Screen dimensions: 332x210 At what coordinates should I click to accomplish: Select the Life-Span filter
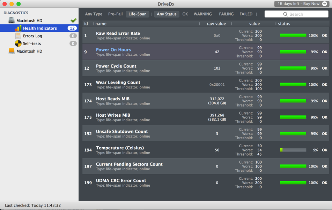click(138, 14)
